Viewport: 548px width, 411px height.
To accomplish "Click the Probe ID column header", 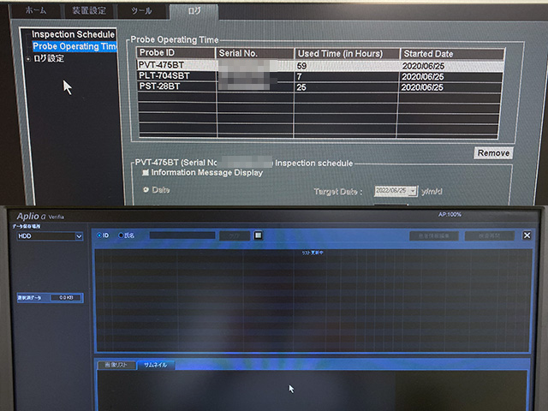I will pyautogui.click(x=176, y=53).
